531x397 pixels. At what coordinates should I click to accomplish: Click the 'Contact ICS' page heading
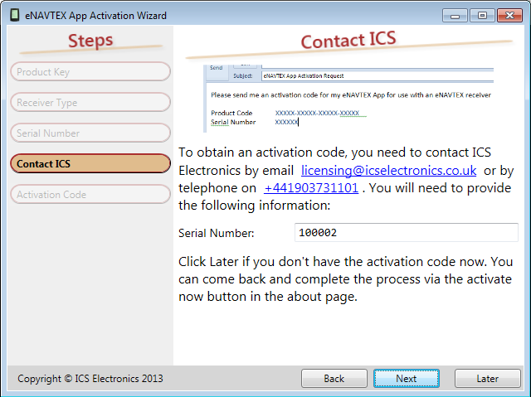348,40
